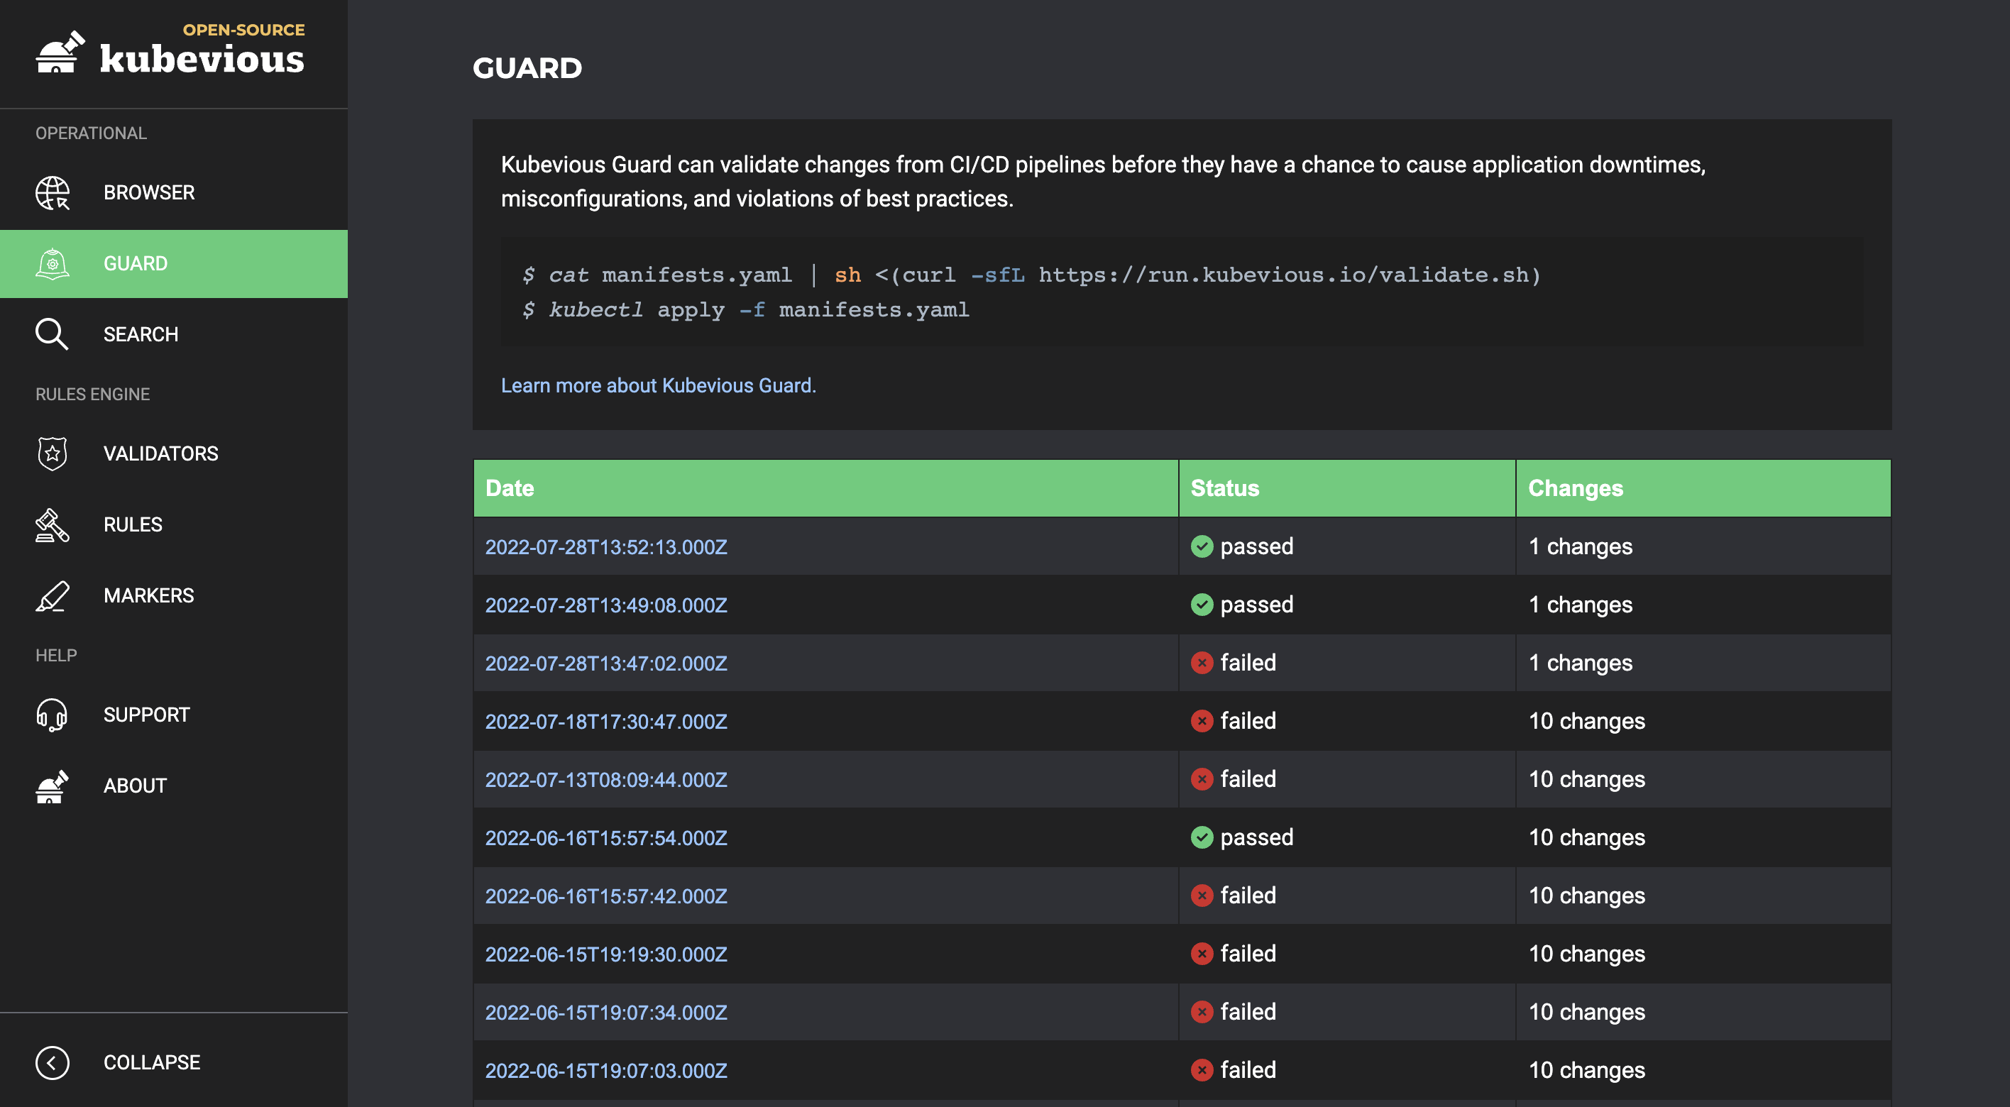Viewport: 2010px width, 1107px height.
Task: Open the 2022-06-16T15:57:54.000Z passed entry
Action: (x=606, y=838)
